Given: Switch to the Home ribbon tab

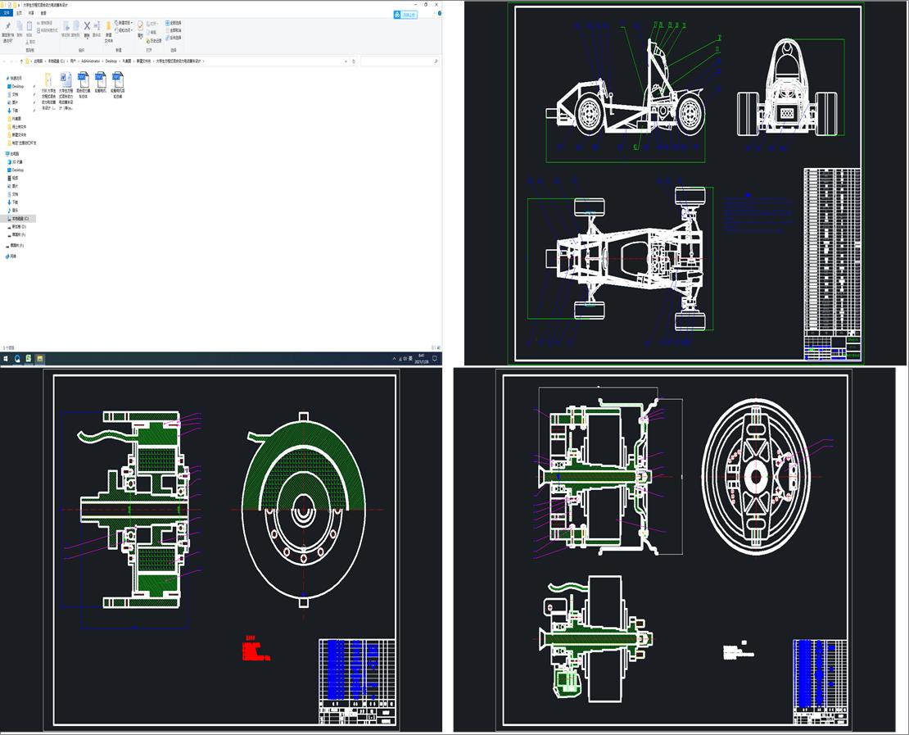Looking at the screenshot, I should coord(19,13).
